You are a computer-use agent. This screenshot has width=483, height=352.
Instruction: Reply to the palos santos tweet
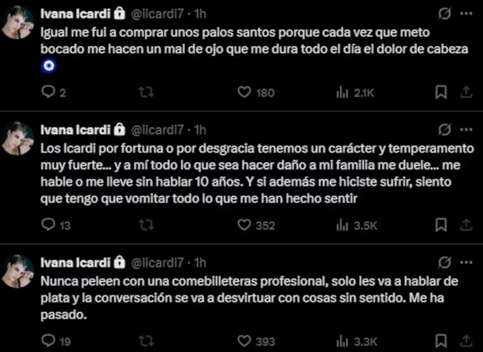[49, 93]
